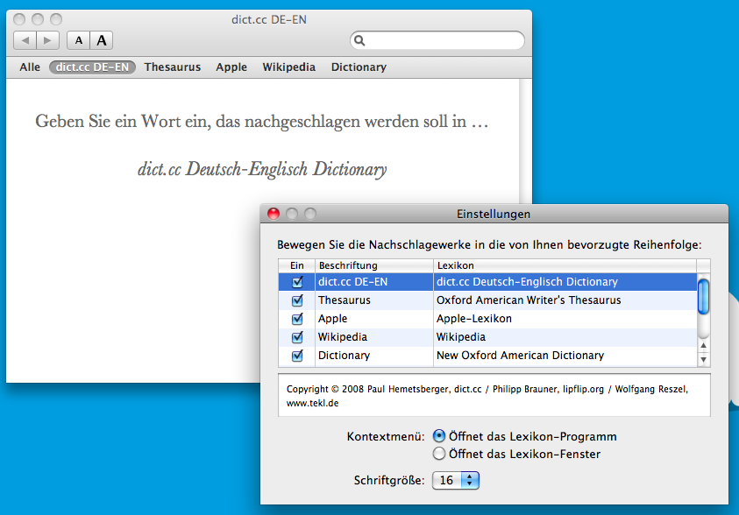Go back with the left arrow button

point(25,40)
